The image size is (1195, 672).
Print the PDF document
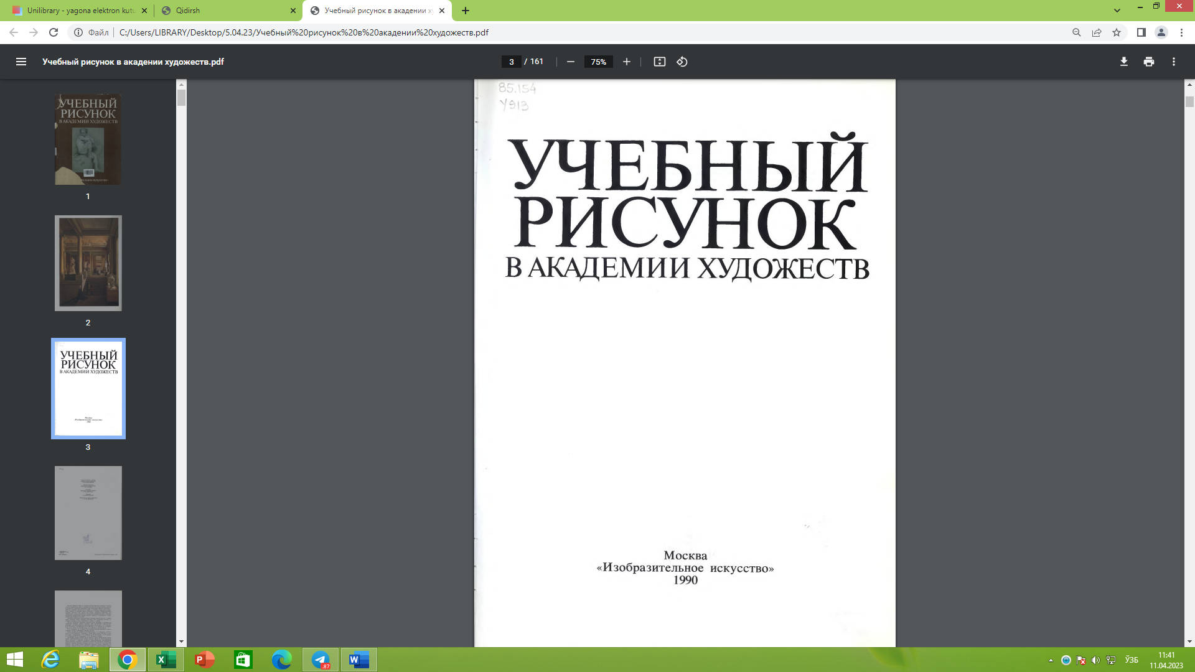pos(1148,62)
